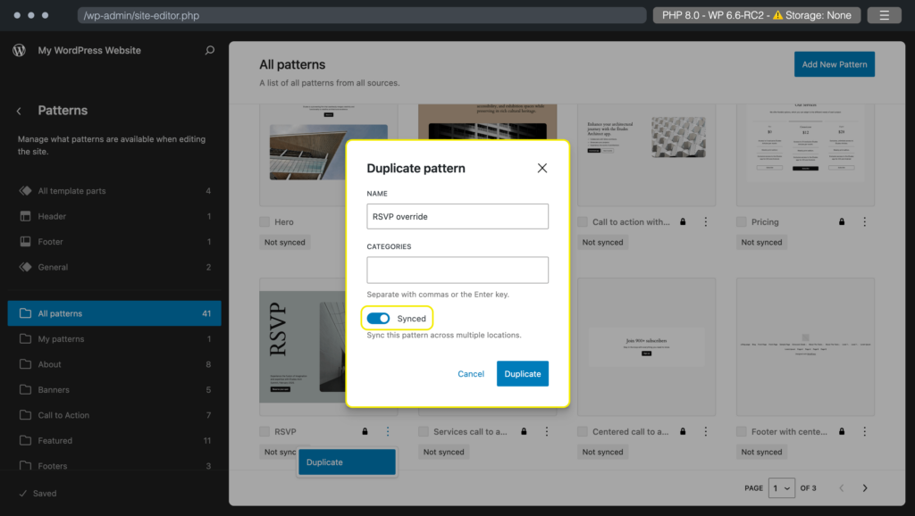Viewport: 915px width, 516px height.
Task: Open the RSVP pattern thumbnail
Action: click(302, 346)
